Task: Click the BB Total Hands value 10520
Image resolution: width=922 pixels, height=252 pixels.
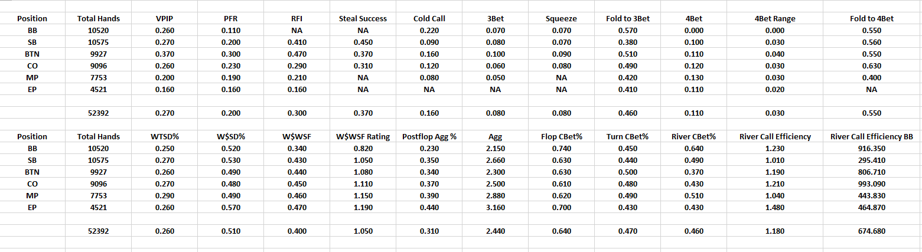Action: [98, 30]
